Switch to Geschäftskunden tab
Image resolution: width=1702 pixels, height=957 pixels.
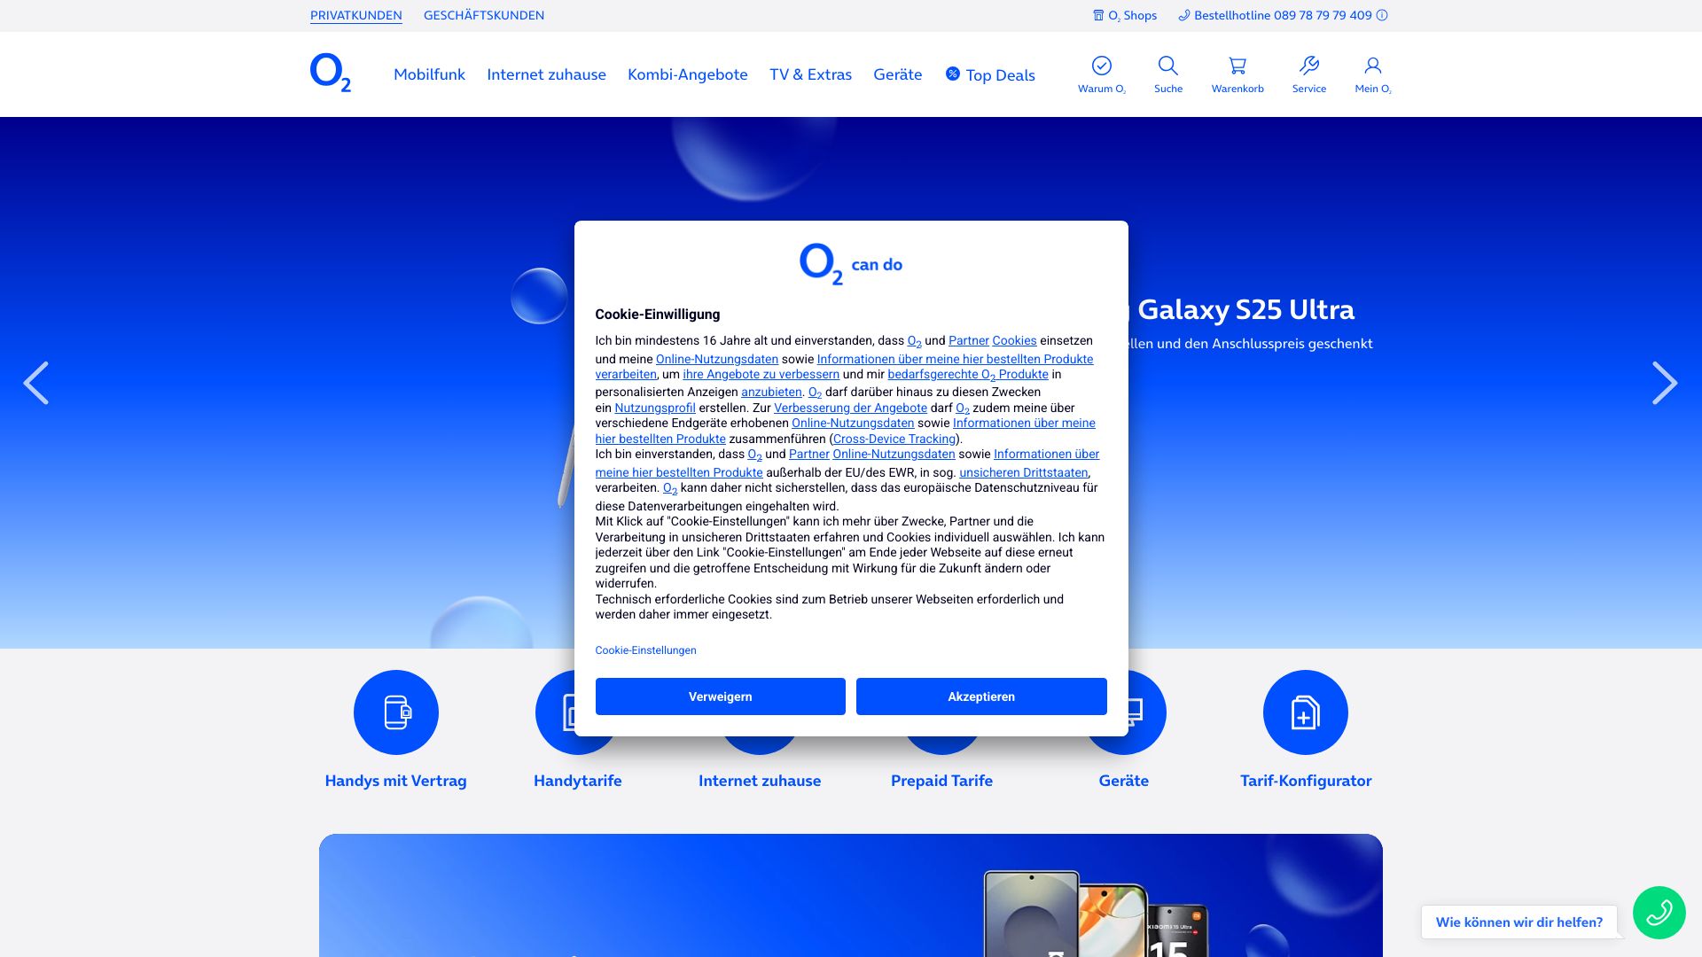pos(483,15)
